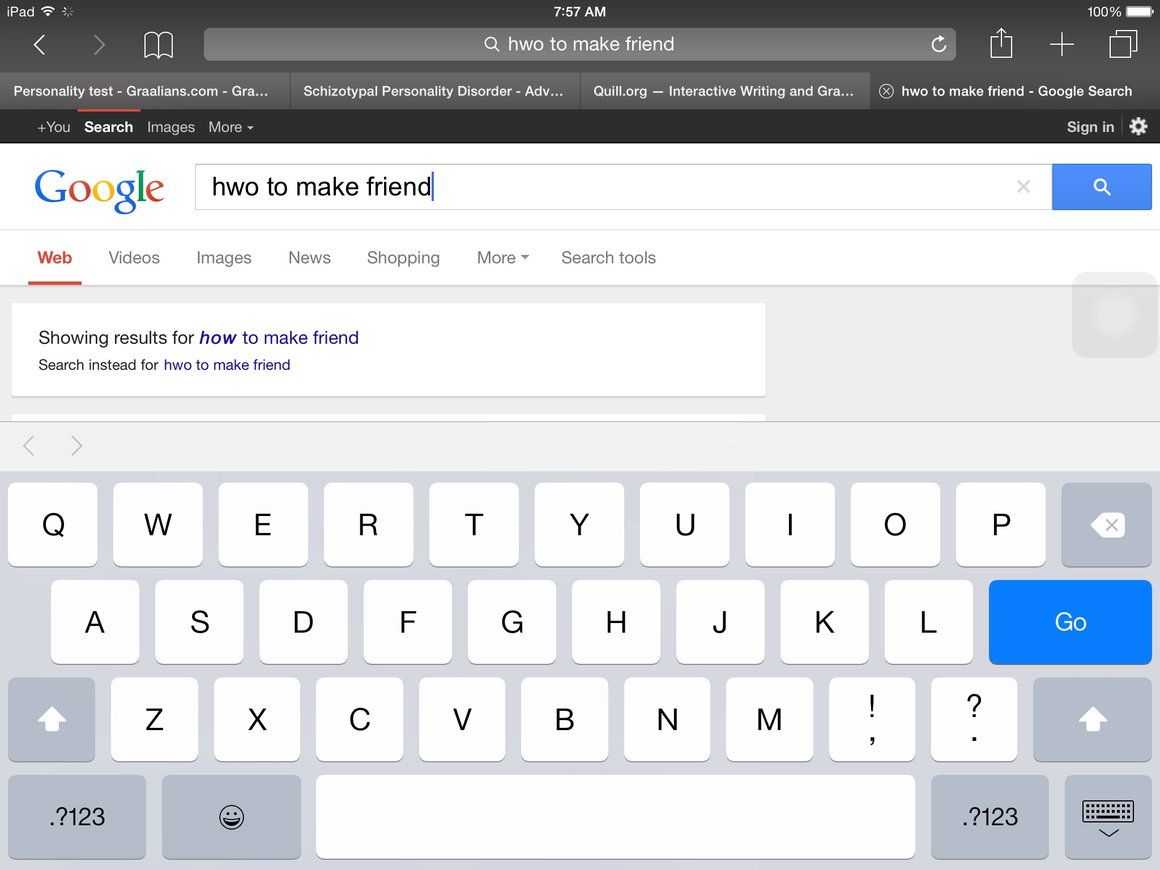Clear the search box with the X
Viewport: 1160px width, 870px height.
[x=1023, y=187]
